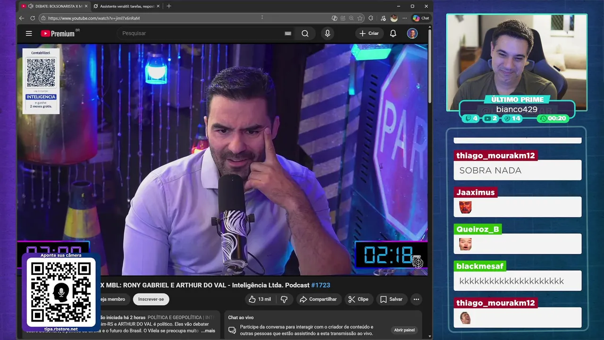Add page to favorites star icon
604x340 pixels.
coord(360,18)
